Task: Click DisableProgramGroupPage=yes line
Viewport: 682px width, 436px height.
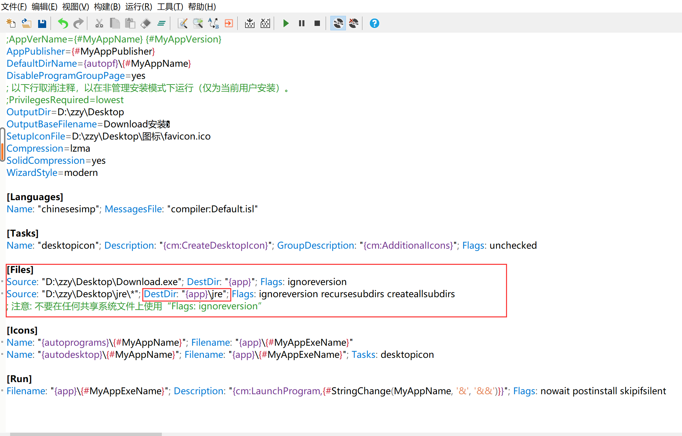Action: (x=76, y=75)
